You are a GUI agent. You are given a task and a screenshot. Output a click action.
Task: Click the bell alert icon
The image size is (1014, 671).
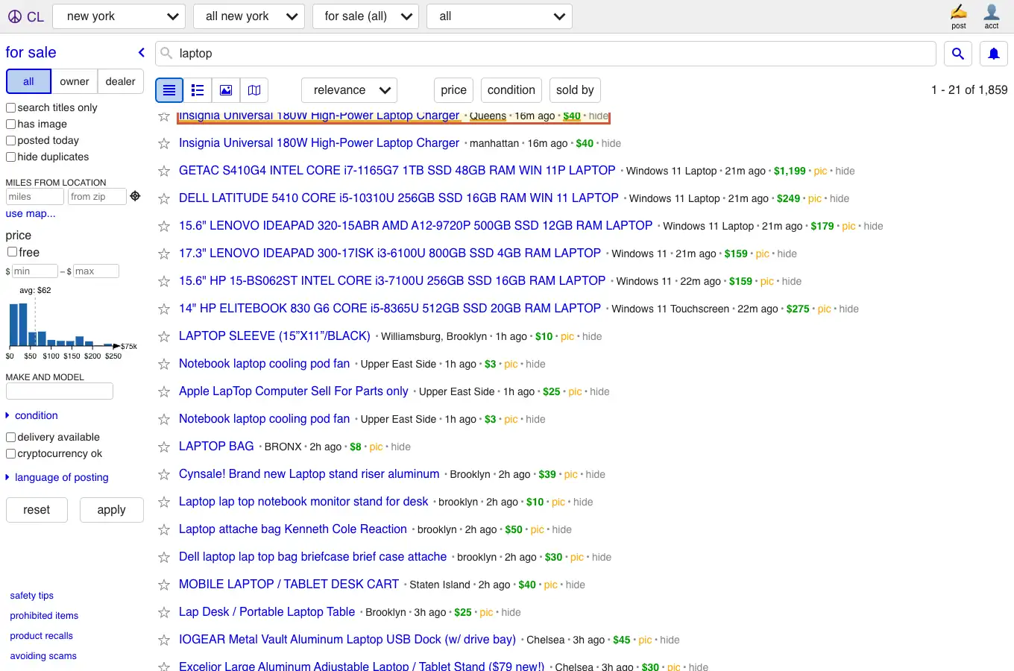click(994, 54)
